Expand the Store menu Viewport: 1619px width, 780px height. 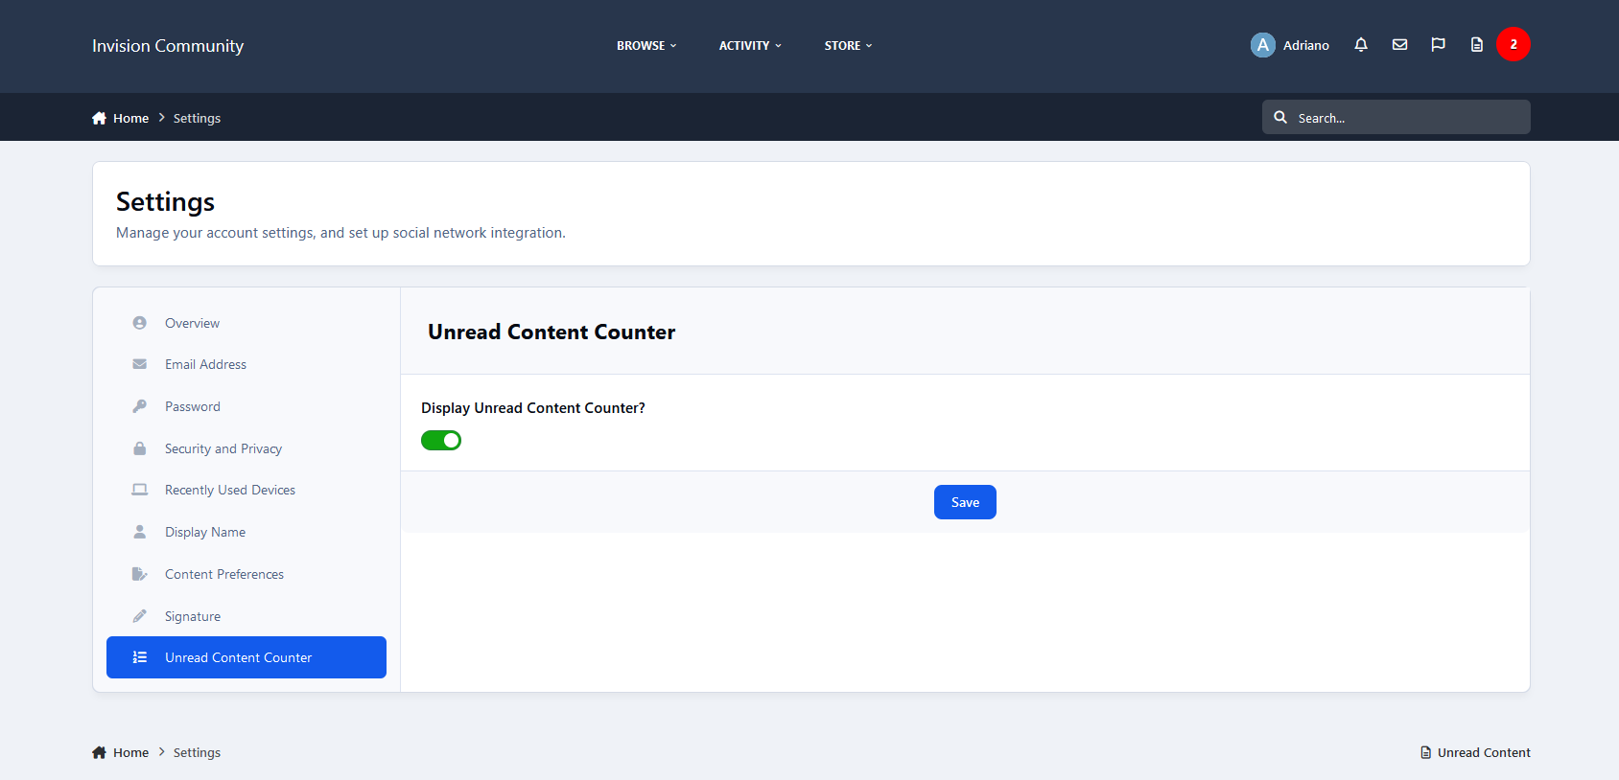tap(848, 45)
